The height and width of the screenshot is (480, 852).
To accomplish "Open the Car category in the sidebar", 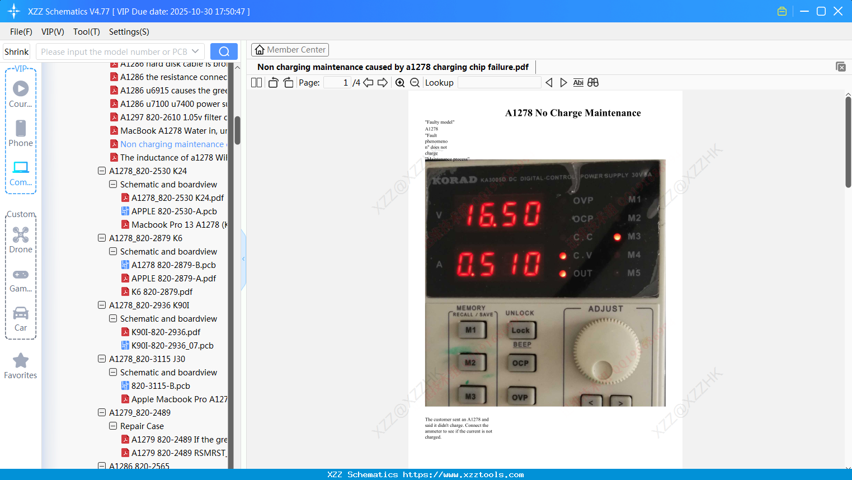I will [21, 319].
